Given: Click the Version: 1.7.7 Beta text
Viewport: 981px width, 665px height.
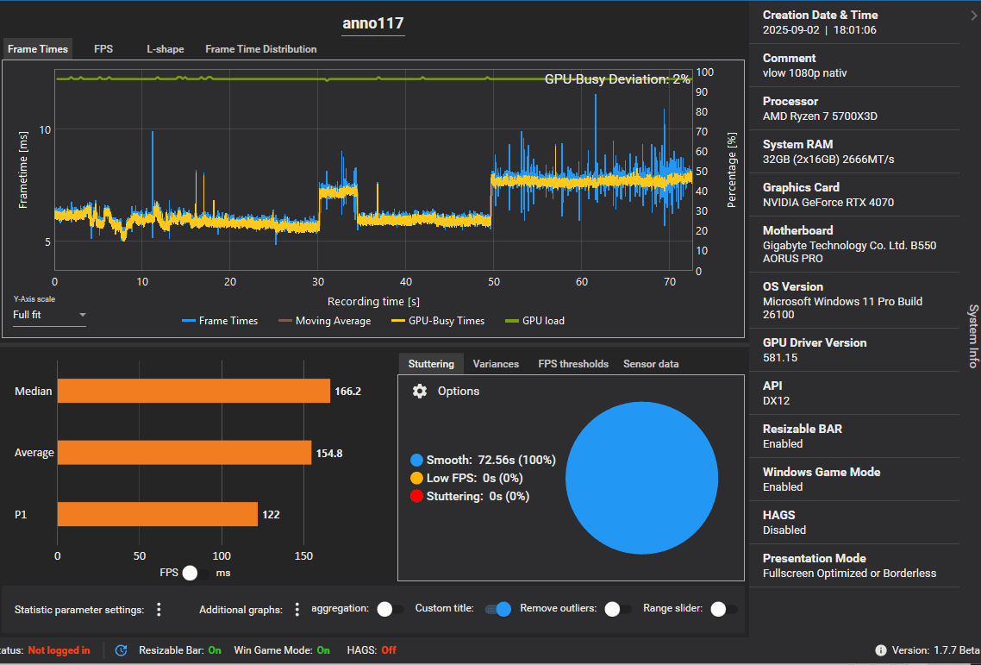Looking at the screenshot, I should tap(935, 650).
